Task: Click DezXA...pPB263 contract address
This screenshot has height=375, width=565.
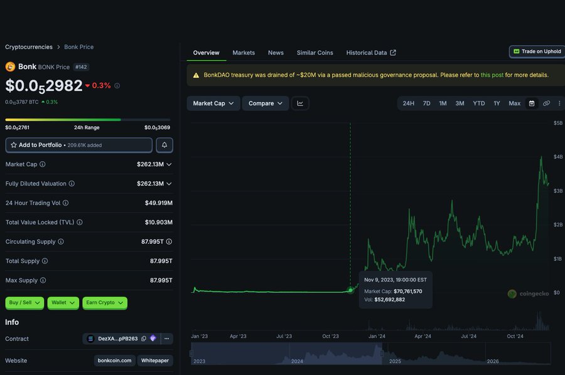Action: (118, 339)
